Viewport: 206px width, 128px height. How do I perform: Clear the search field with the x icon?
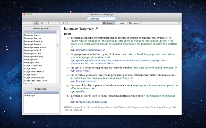tap(116, 19)
